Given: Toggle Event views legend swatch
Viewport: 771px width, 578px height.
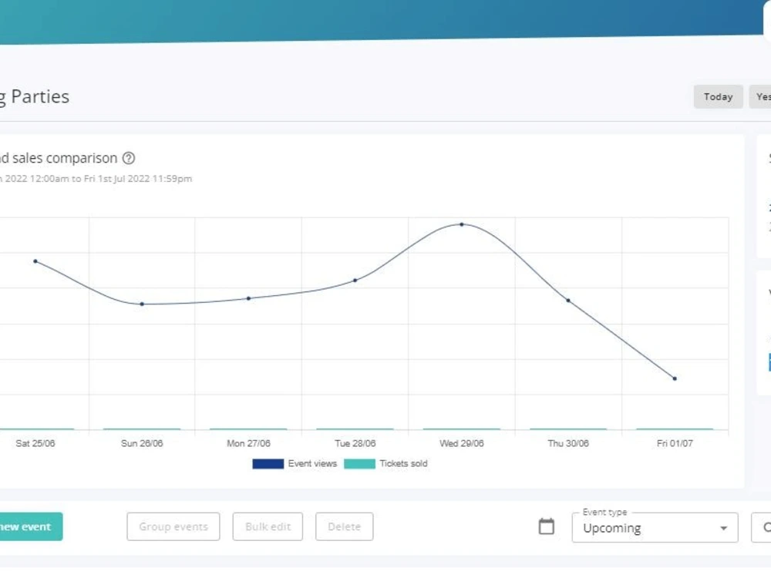Looking at the screenshot, I should point(268,463).
